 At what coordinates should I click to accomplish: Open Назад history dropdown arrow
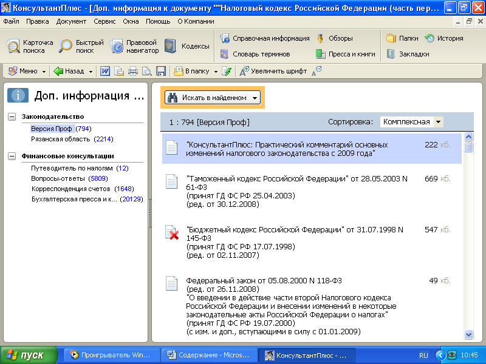pos(91,72)
